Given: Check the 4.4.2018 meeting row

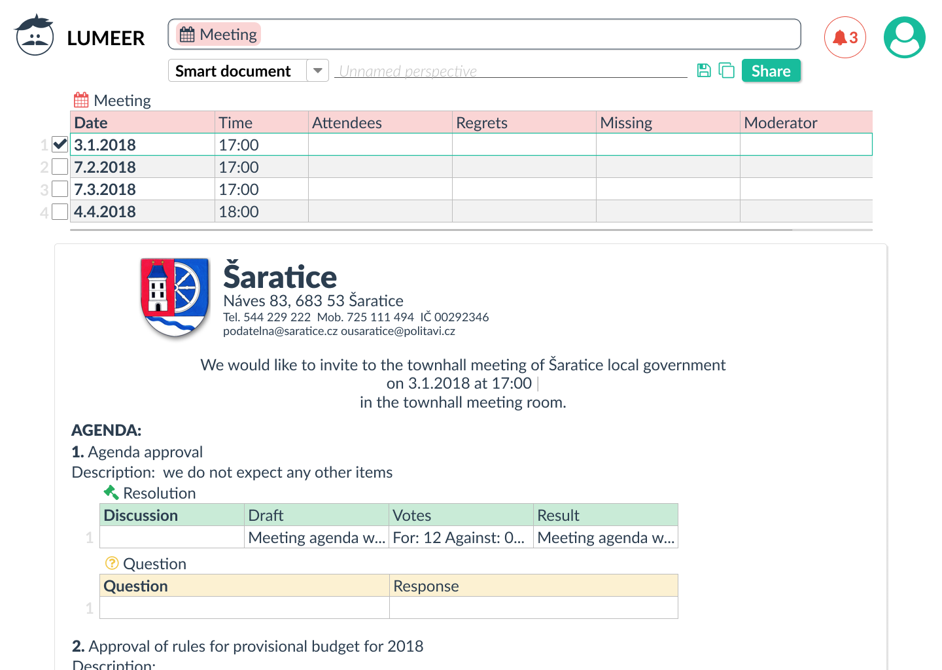Looking at the screenshot, I should point(60,211).
